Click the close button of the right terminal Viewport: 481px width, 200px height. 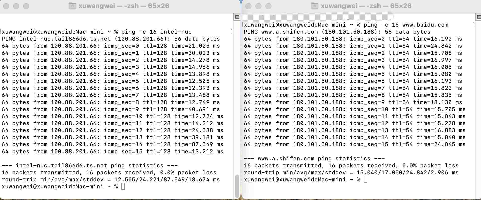click(x=248, y=6)
